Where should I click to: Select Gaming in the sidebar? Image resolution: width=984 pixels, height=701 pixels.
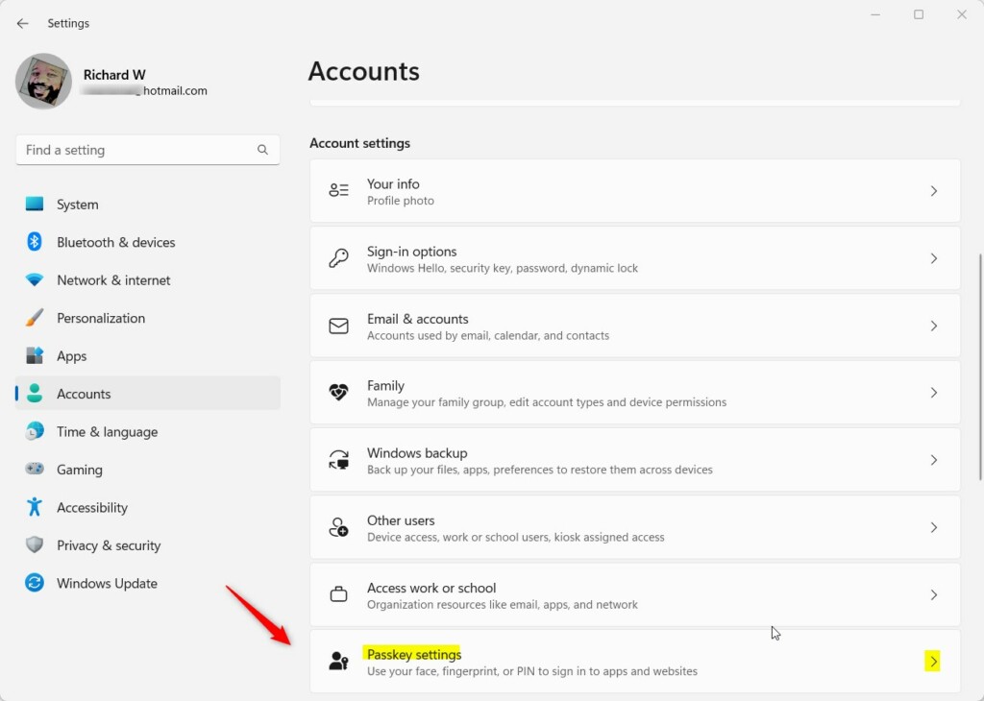tap(79, 470)
